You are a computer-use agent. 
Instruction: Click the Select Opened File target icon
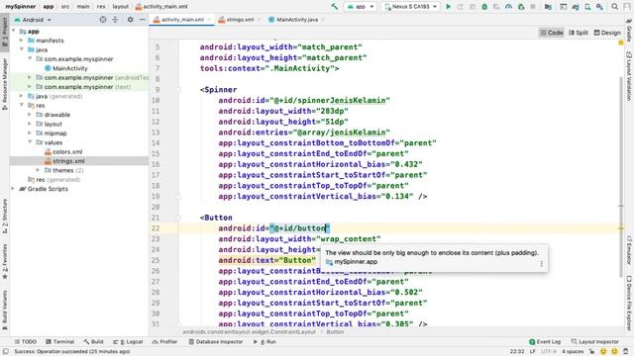tap(103, 20)
